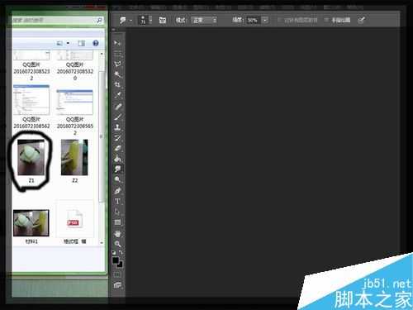Select QQ图片 thumbnail ending 565
The width and height of the screenshot is (413, 310).
coord(74,103)
